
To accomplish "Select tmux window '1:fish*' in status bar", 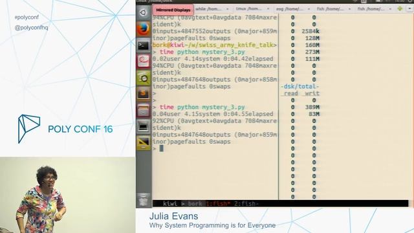I will (218, 203).
